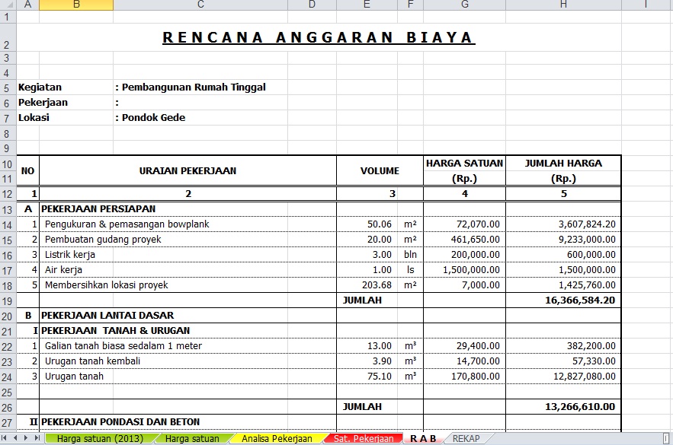The image size is (673, 445).
Task: Open the REKAP sheet tab
Action: 466,439
